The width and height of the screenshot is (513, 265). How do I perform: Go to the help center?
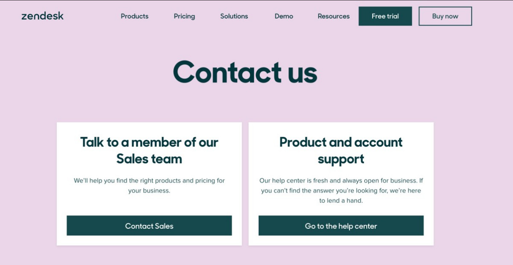[x=341, y=226]
